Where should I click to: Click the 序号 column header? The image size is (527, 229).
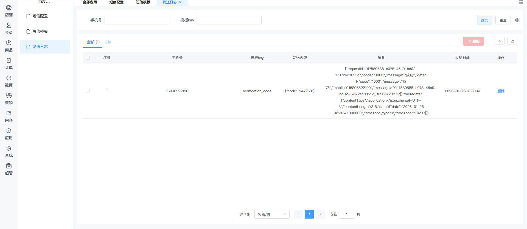(x=107, y=58)
